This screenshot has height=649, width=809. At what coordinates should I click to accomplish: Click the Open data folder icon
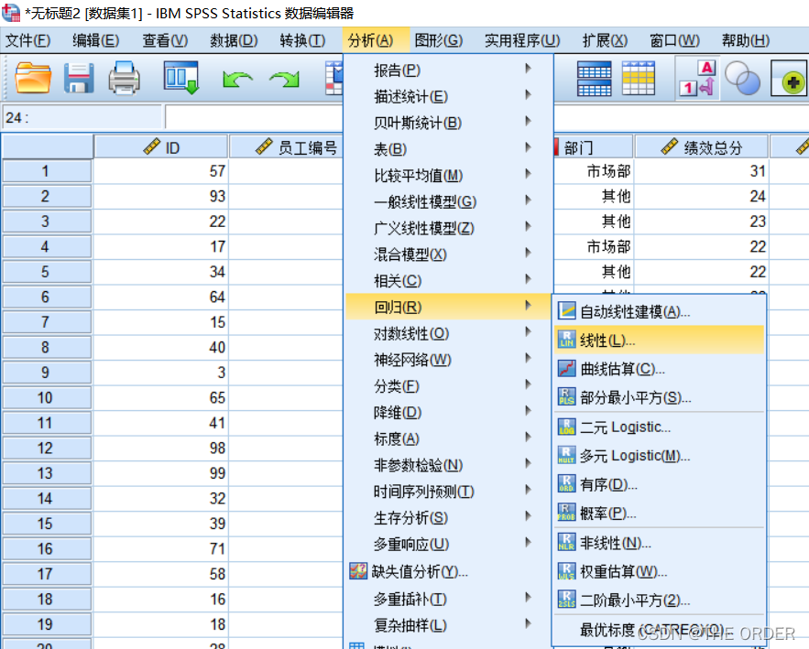click(x=33, y=78)
